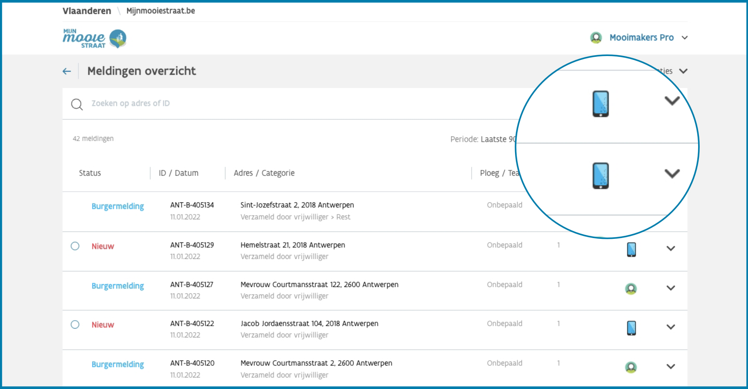748x389 pixels.
Task: Click the Burgermelding status for ANT-B-405127
Action: (x=118, y=286)
